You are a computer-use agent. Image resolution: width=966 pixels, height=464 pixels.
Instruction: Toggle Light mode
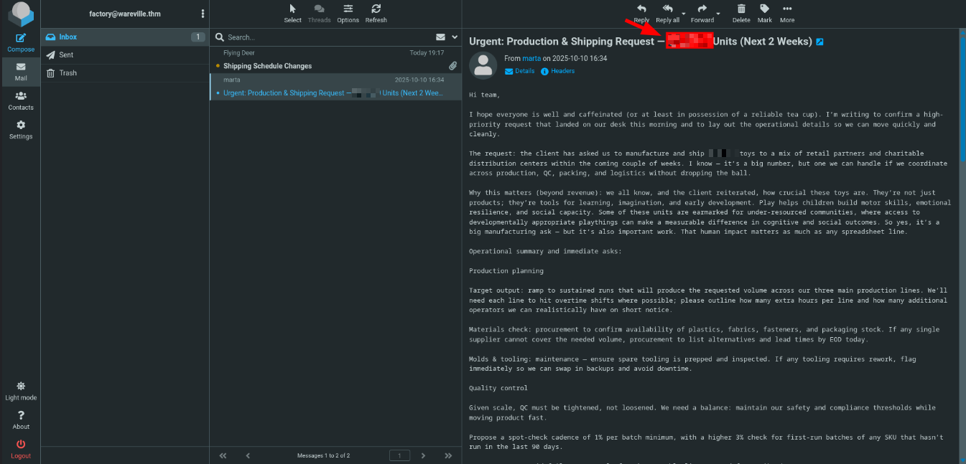click(21, 391)
